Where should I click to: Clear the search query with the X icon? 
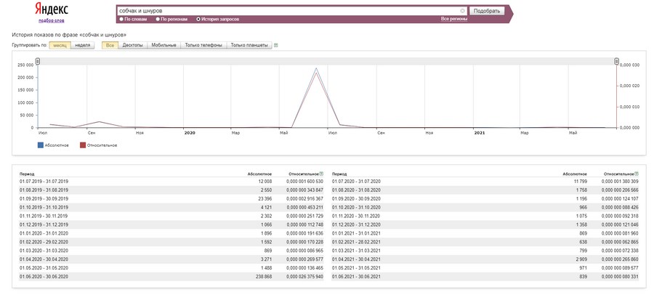pyautogui.click(x=462, y=11)
